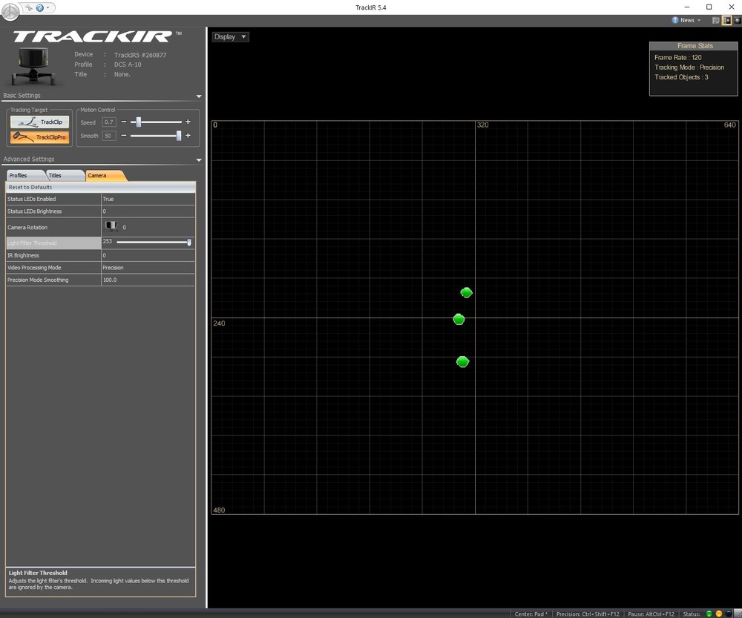Click the Camera Rotation label
This screenshot has width=742, height=618.
click(27, 228)
